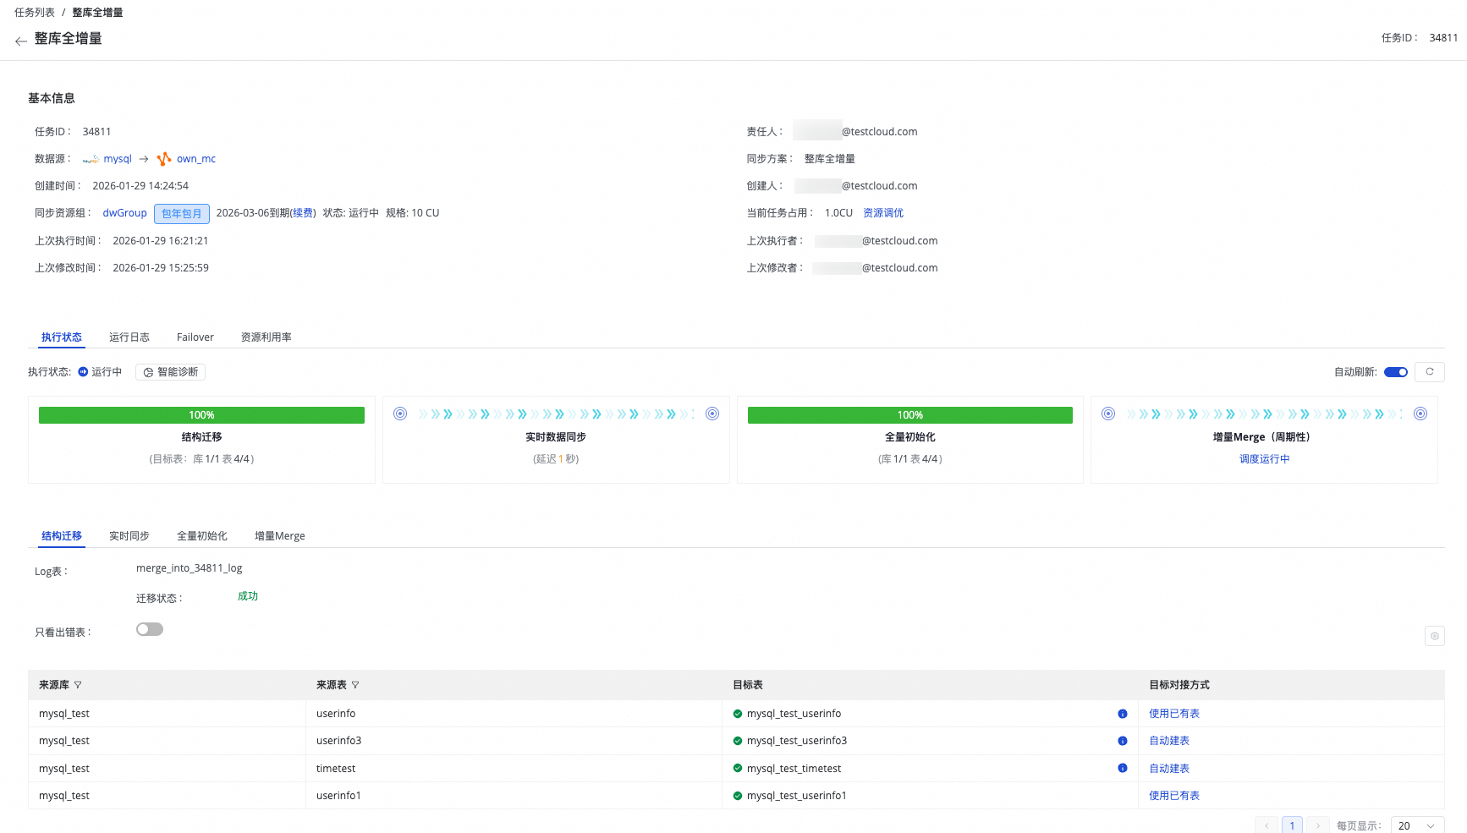Select the 增量Merge detail tab
This screenshot has width=1467, height=833.
(280, 536)
